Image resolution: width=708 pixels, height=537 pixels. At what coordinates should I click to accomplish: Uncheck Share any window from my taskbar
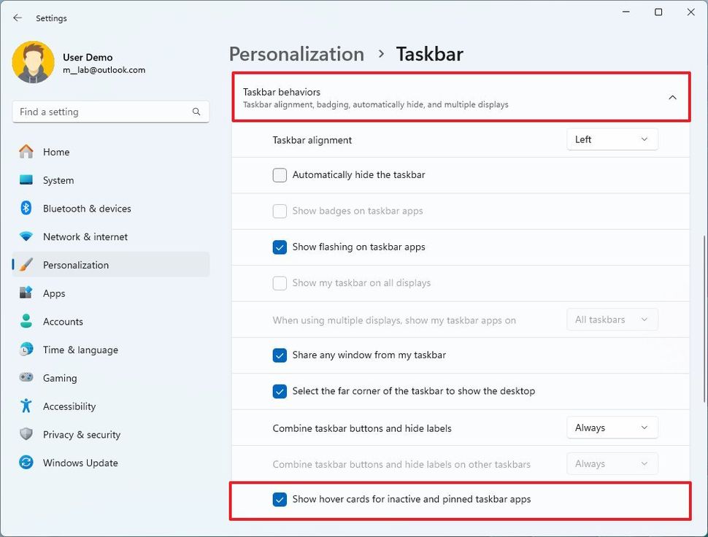coord(280,355)
